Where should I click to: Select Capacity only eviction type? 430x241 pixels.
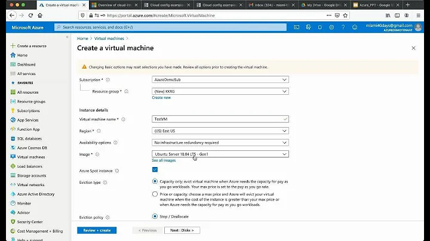[x=155, y=181]
